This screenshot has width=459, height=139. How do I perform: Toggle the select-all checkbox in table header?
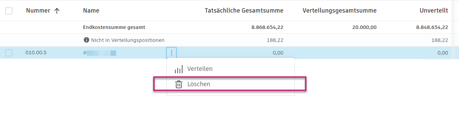(x=9, y=11)
